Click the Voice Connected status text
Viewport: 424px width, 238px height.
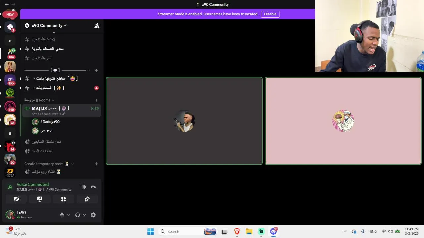tap(32, 184)
